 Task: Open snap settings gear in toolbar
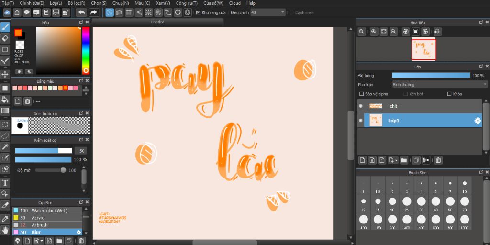click(188, 12)
